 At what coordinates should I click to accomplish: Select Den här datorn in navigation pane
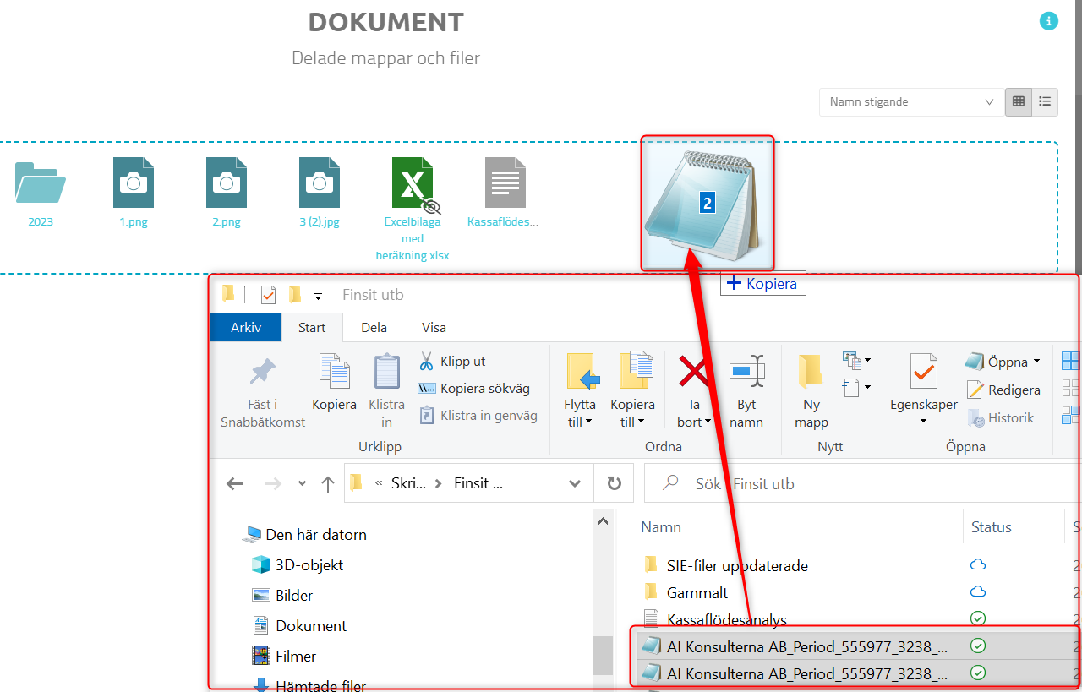(304, 535)
